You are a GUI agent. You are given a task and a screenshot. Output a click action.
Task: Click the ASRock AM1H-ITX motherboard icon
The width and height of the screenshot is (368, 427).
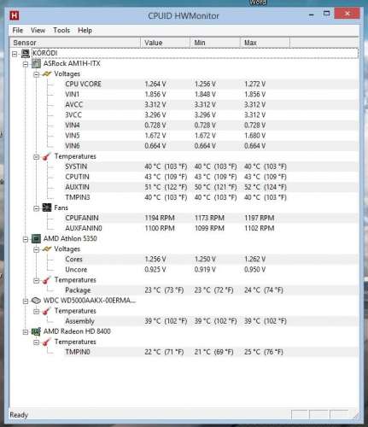(36, 63)
